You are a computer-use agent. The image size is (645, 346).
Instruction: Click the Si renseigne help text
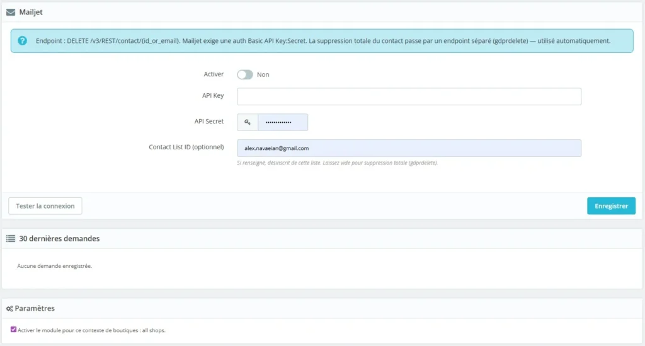click(x=338, y=163)
